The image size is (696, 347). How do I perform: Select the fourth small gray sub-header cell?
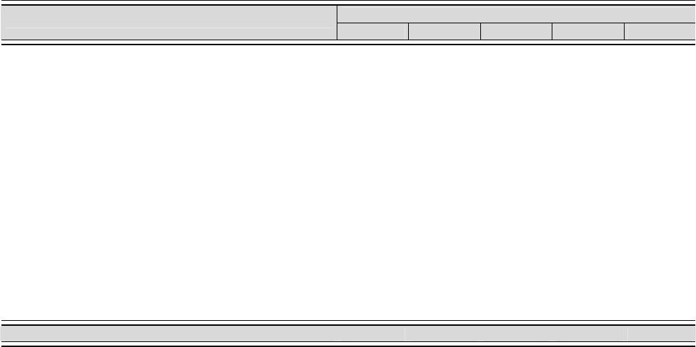(588, 32)
